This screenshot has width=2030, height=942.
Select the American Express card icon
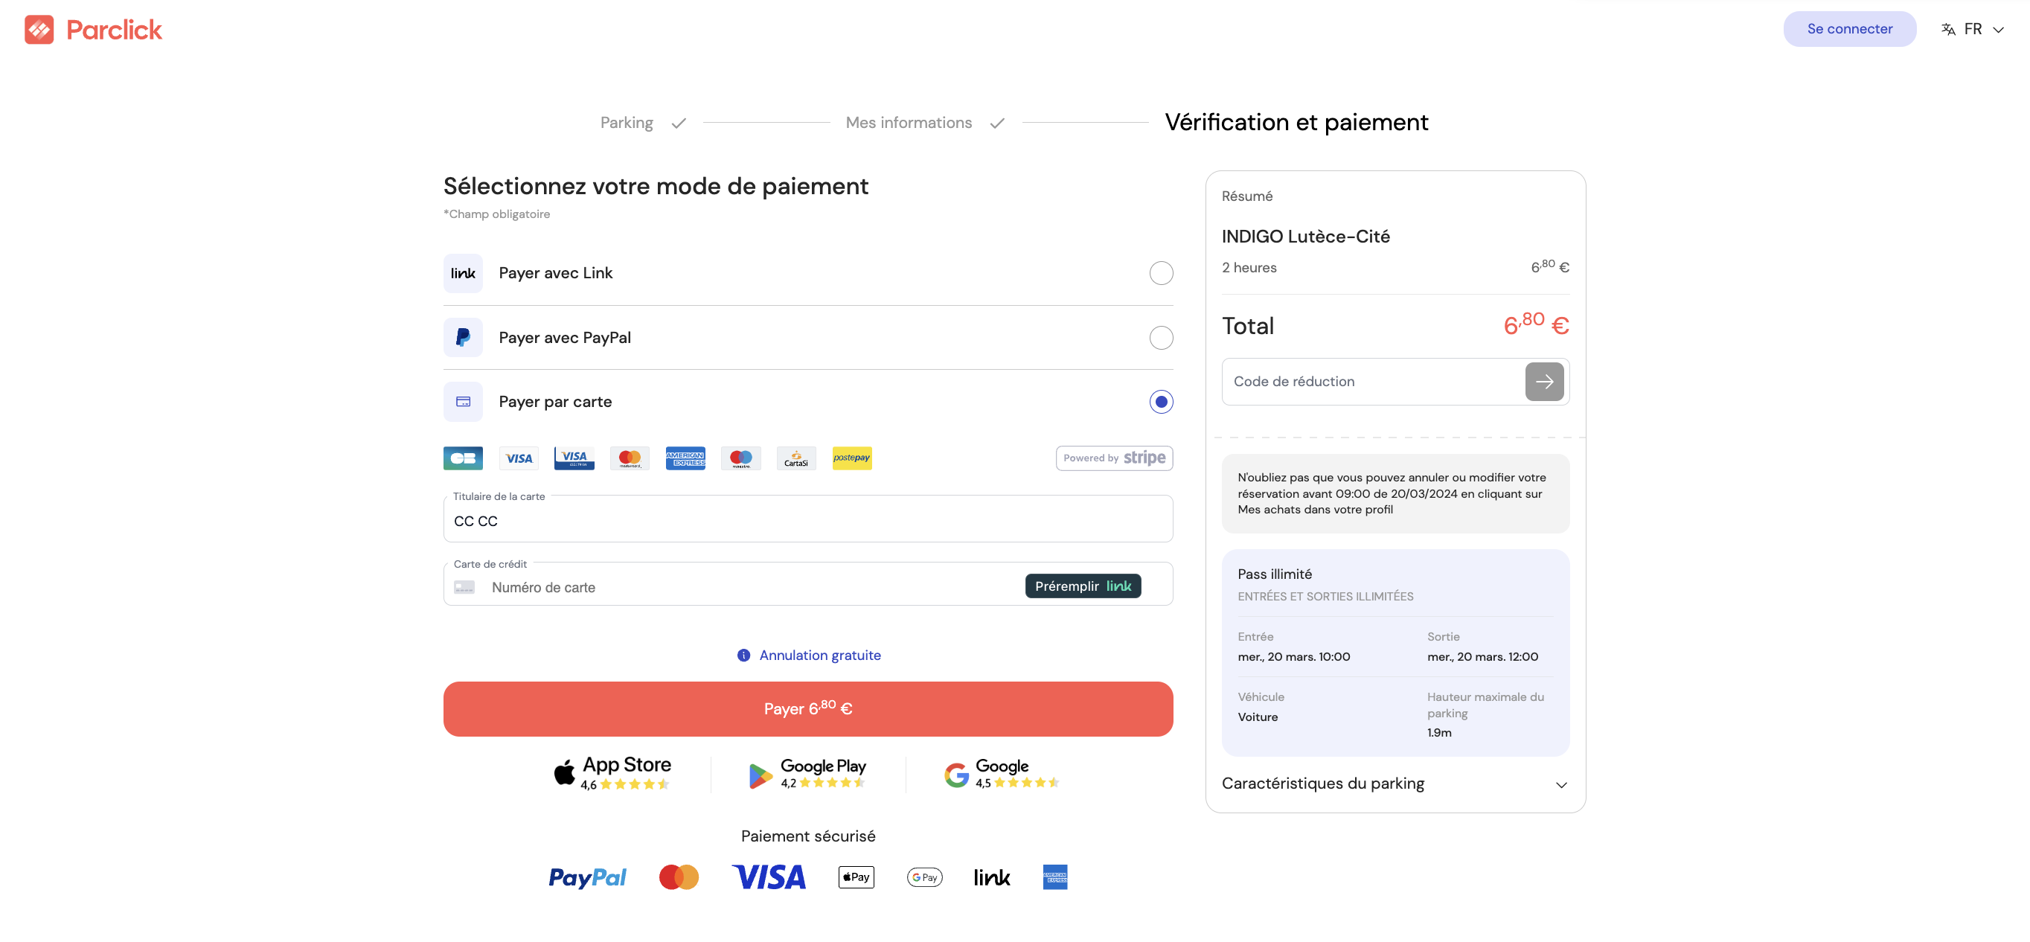coord(685,458)
